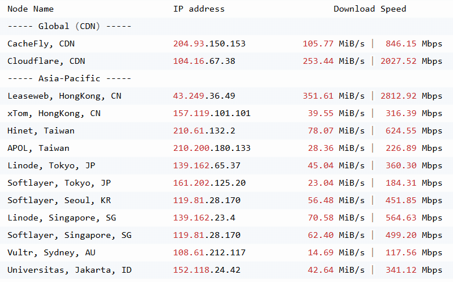This screenshot has width=453, height=282.
Task: Click the 39.55 MiB/s speed value
Action: coord(336,114)
